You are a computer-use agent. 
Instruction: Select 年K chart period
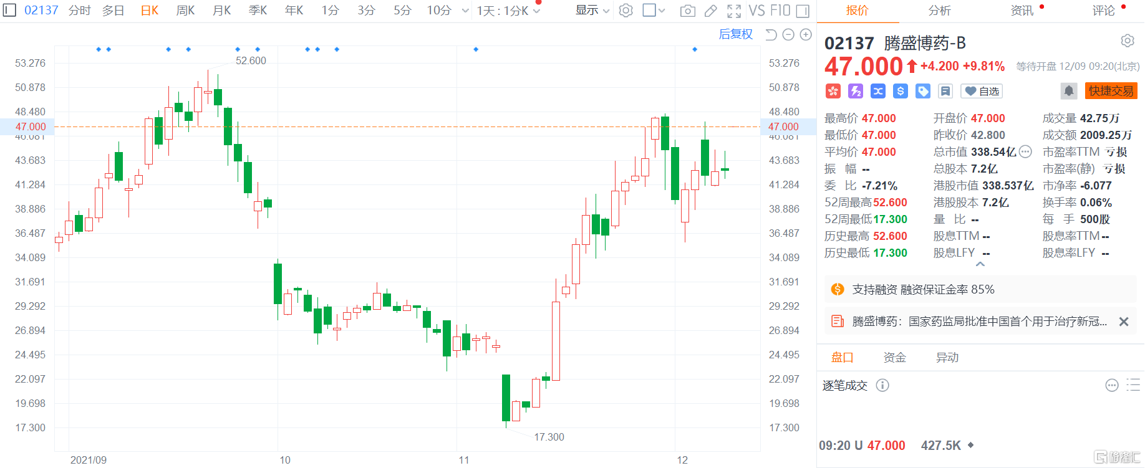294,11
